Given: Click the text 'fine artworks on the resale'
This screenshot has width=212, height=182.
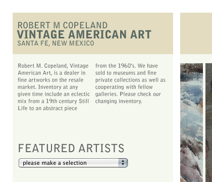Looking at the screenshot, I should point(50,80).
